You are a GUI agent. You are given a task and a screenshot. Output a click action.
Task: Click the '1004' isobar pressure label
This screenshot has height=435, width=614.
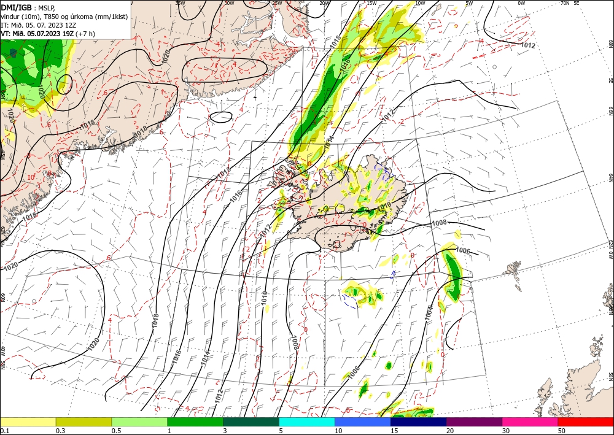coord(429,313)
